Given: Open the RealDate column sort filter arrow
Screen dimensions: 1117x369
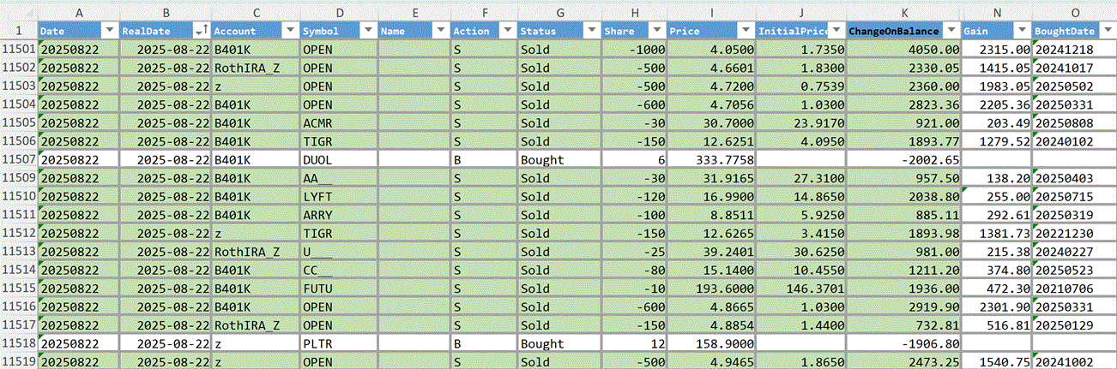Looking at the screenshot, I should tap(201, 31).
